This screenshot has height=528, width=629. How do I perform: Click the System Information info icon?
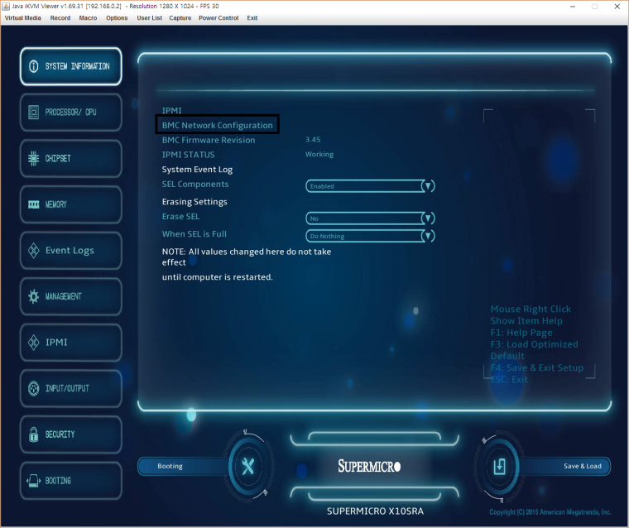pos(34,66)
